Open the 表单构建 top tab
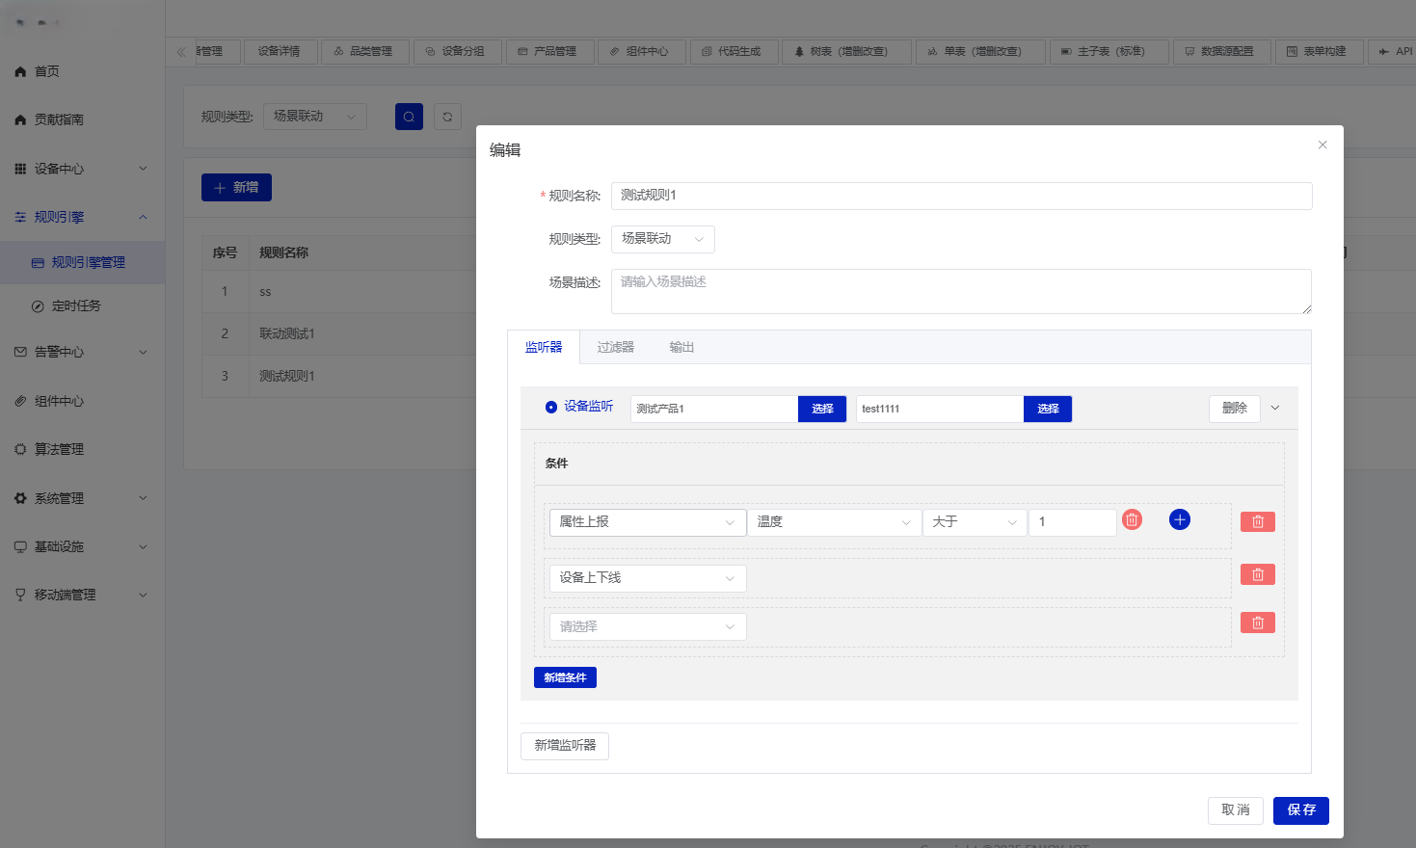This screenshot has width=1416, height=848. tap(1319, 51)
